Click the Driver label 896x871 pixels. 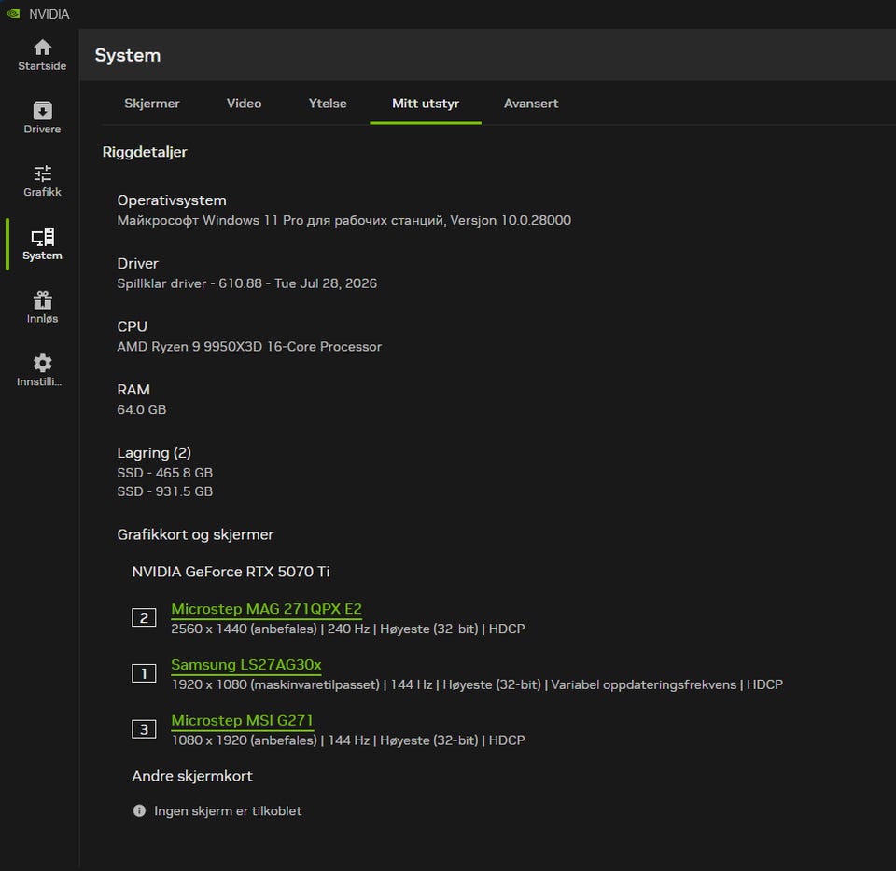138,264
